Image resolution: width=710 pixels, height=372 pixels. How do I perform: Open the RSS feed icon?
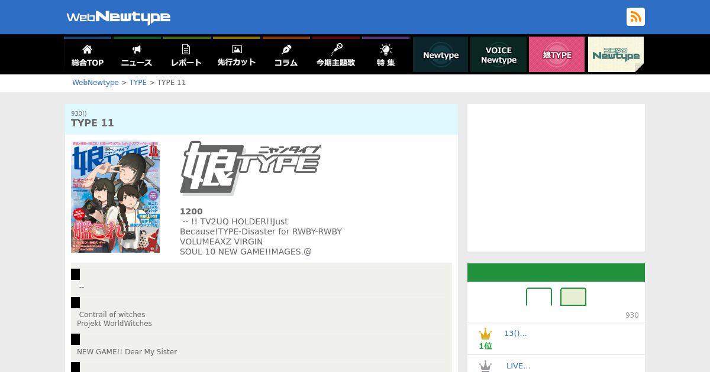(x=635, y=17)
